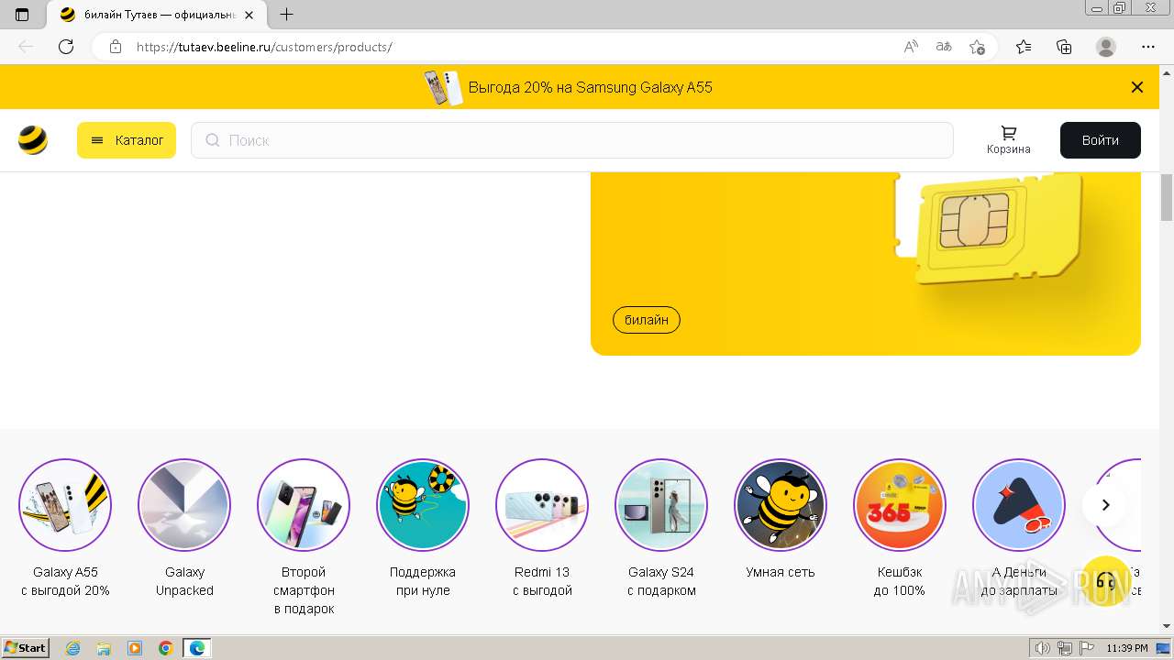The width and height of the screenshot is (1174, 660).
Task: Go back to previous page
Action: 26,47
